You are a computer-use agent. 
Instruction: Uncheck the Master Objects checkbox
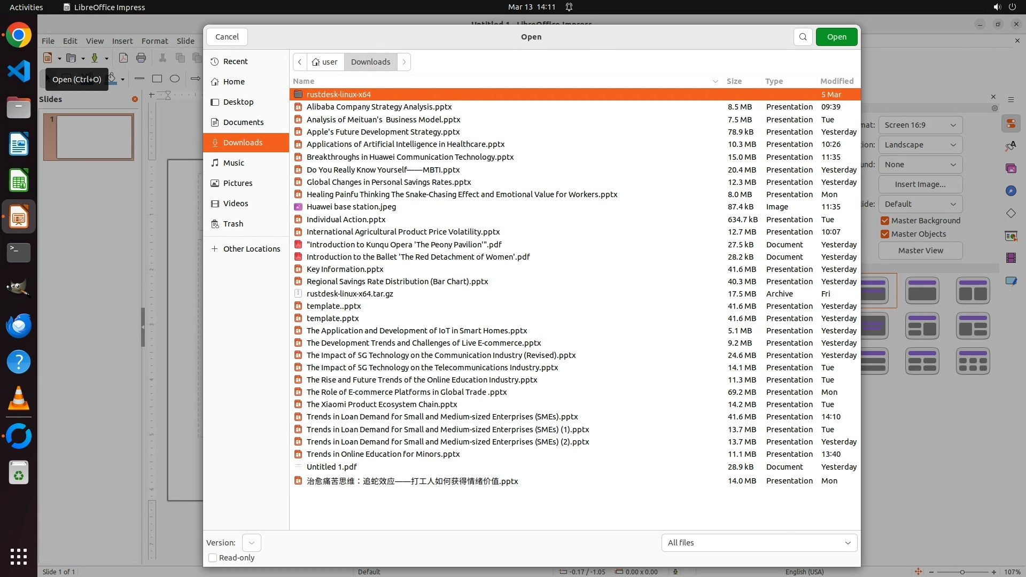(x=885, y=234)
